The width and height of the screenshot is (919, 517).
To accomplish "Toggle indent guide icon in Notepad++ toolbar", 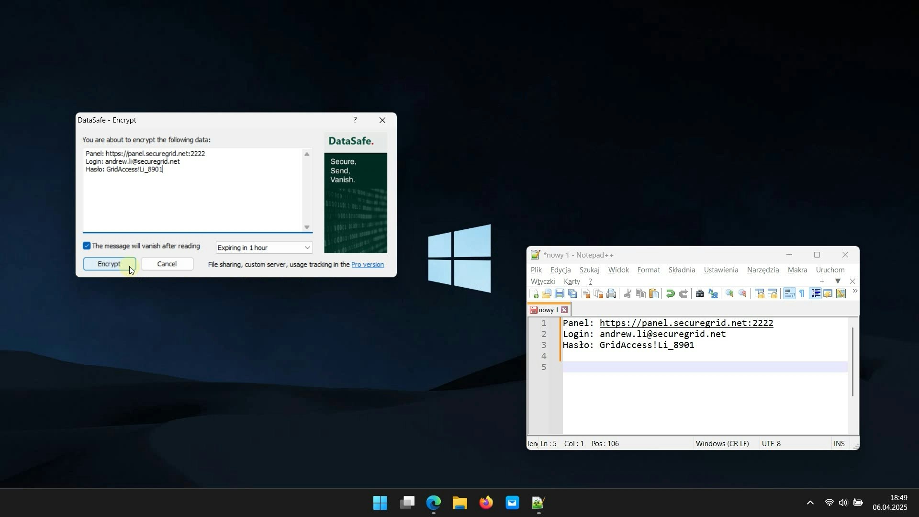I will [816, 294].
